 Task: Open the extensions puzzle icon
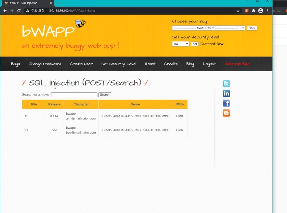tap(253, 11)
